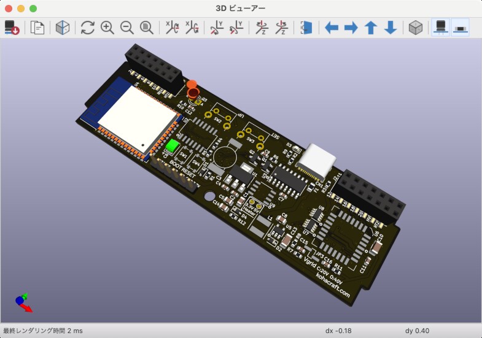
Task: Zoom in on the board
Action: pos(107,28)
